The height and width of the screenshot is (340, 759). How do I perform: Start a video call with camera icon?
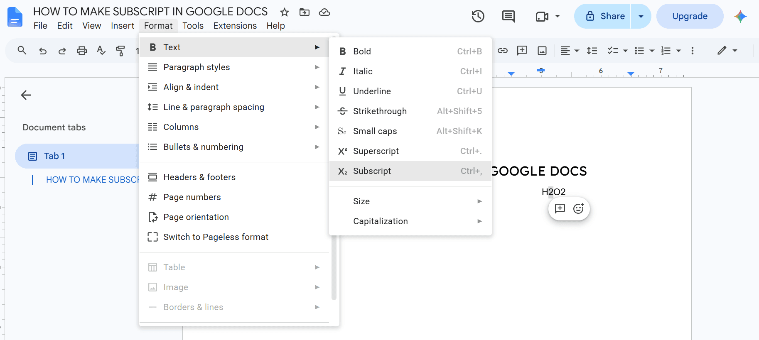point(542,16)
